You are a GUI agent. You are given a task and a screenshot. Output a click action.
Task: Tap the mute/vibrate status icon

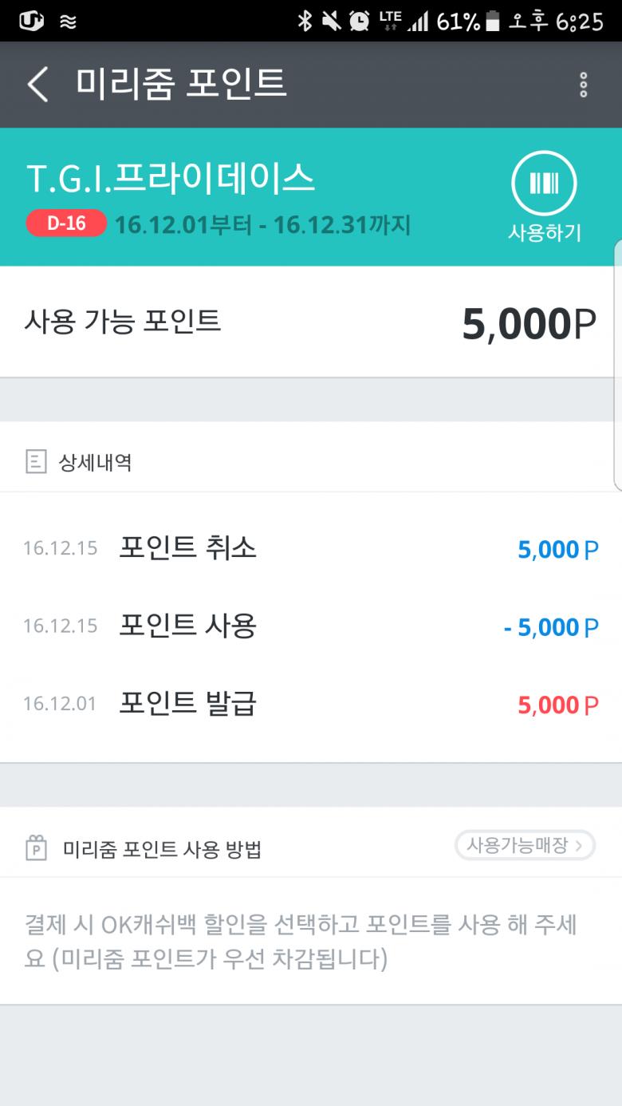(x=332, y=21)
